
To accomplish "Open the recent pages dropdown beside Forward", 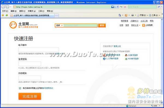I will (x=11, y=7).
